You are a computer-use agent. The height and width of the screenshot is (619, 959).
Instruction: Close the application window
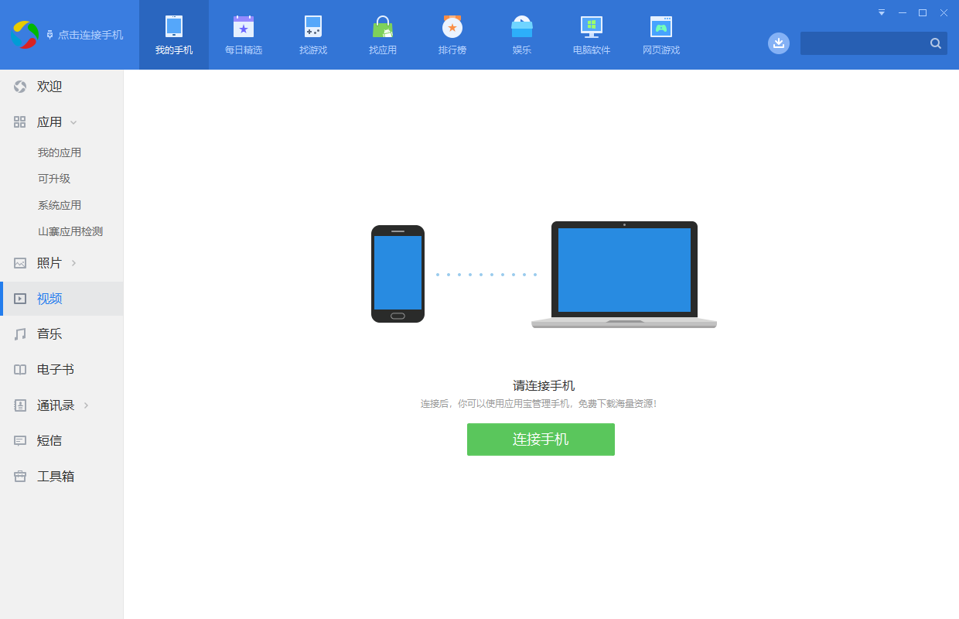[944, 12]
